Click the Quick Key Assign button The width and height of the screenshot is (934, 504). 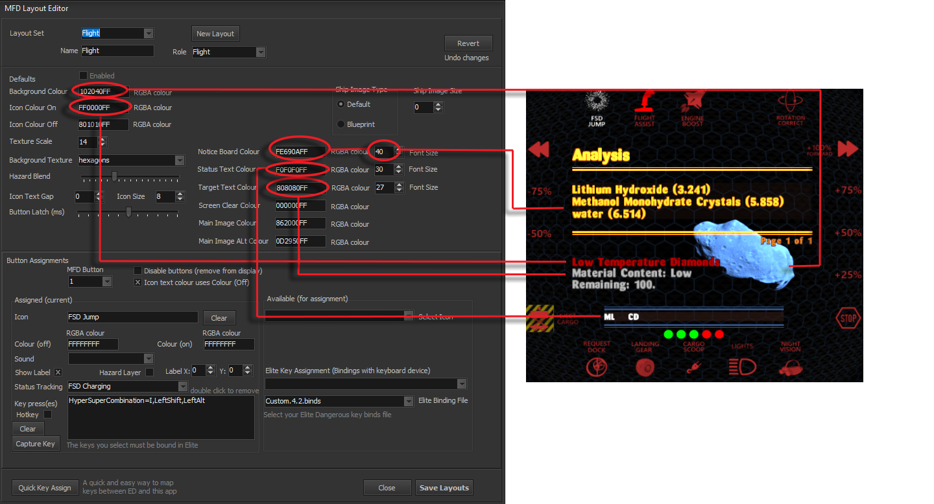[45, 488]
